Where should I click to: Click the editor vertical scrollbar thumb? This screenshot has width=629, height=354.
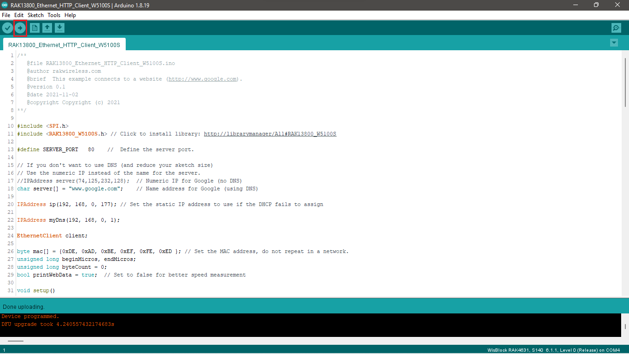(x=625, y=82)
